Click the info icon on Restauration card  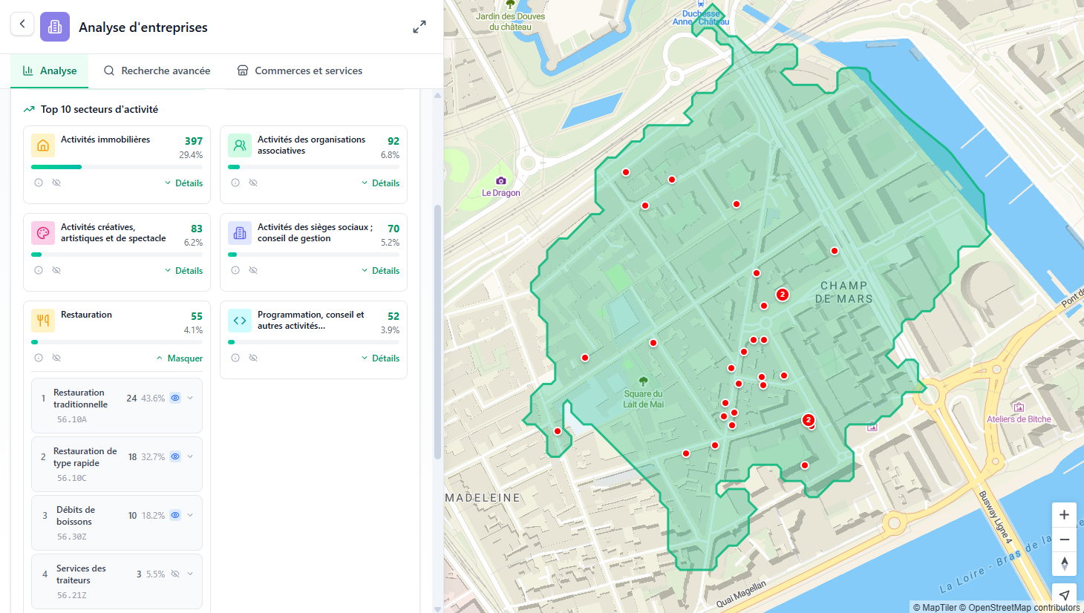pos(38,357)
